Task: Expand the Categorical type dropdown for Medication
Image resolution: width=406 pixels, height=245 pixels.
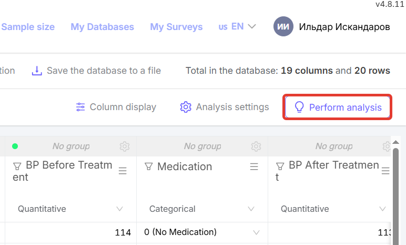Action: [x=251, y=209]
